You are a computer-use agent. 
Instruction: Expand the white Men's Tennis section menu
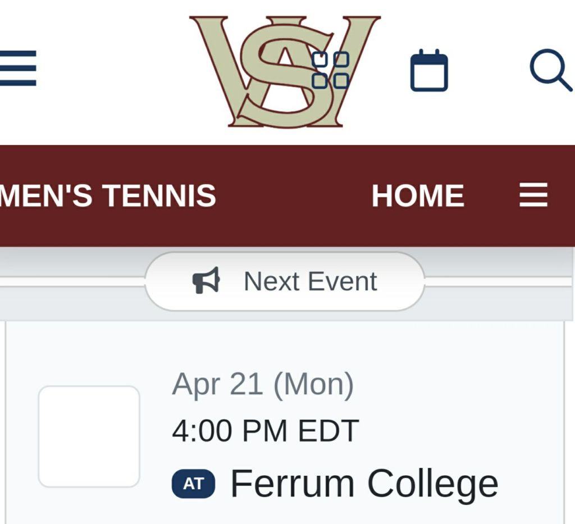point(533,195)
